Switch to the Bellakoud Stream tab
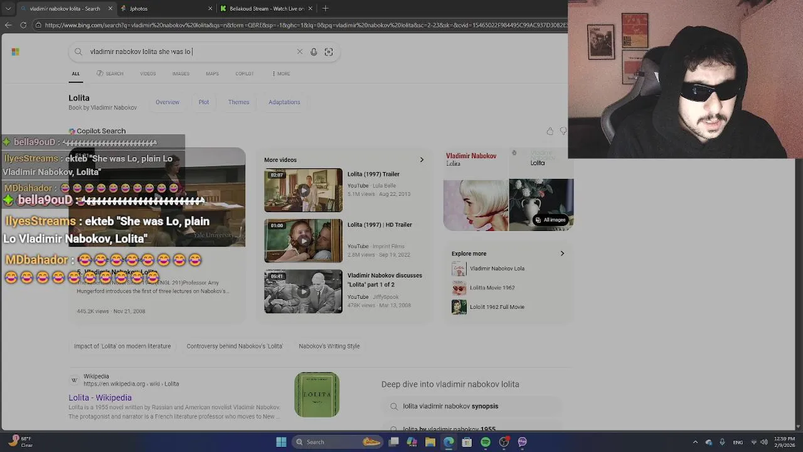This screenshot has width=803, height=452. tap(265, 9)
